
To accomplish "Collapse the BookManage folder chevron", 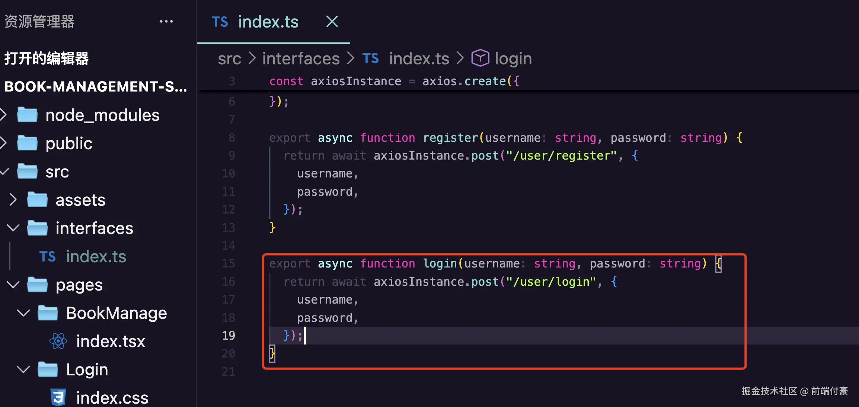I will click(23, 313).
